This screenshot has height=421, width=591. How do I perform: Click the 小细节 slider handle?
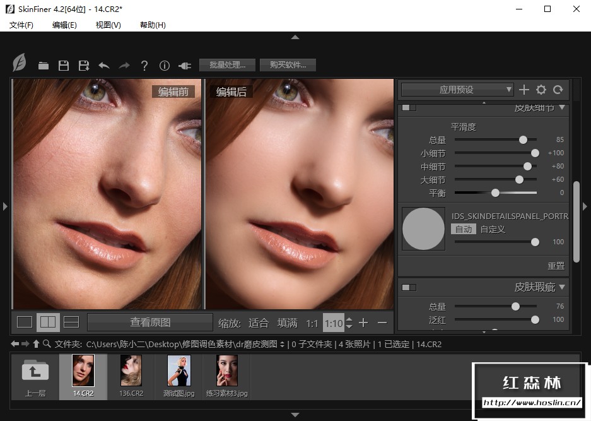tap(535, 153)
